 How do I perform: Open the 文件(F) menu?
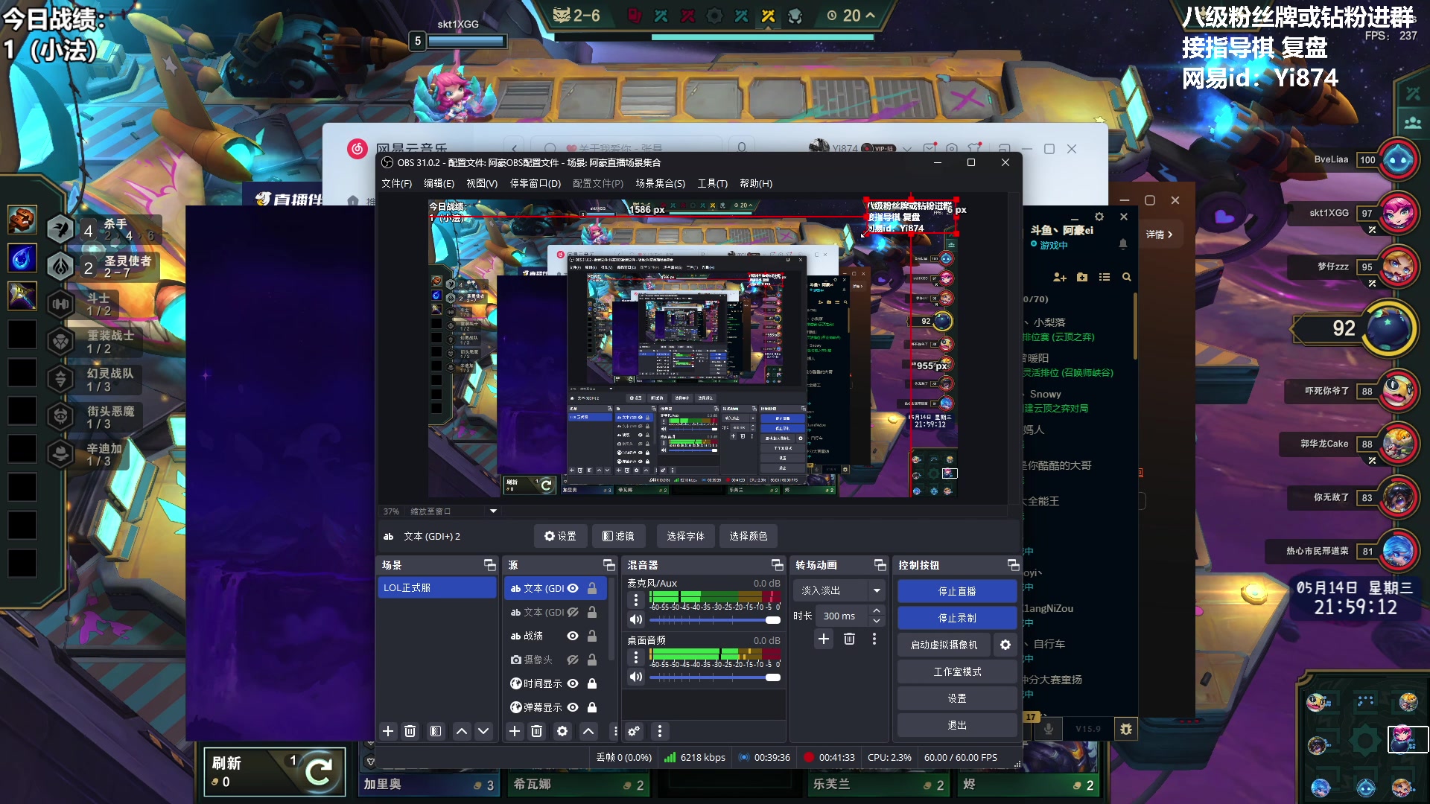(396, 183)
